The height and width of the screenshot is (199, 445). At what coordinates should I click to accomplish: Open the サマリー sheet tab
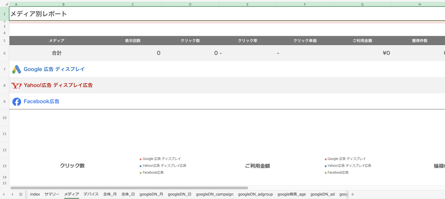(52, 194)
